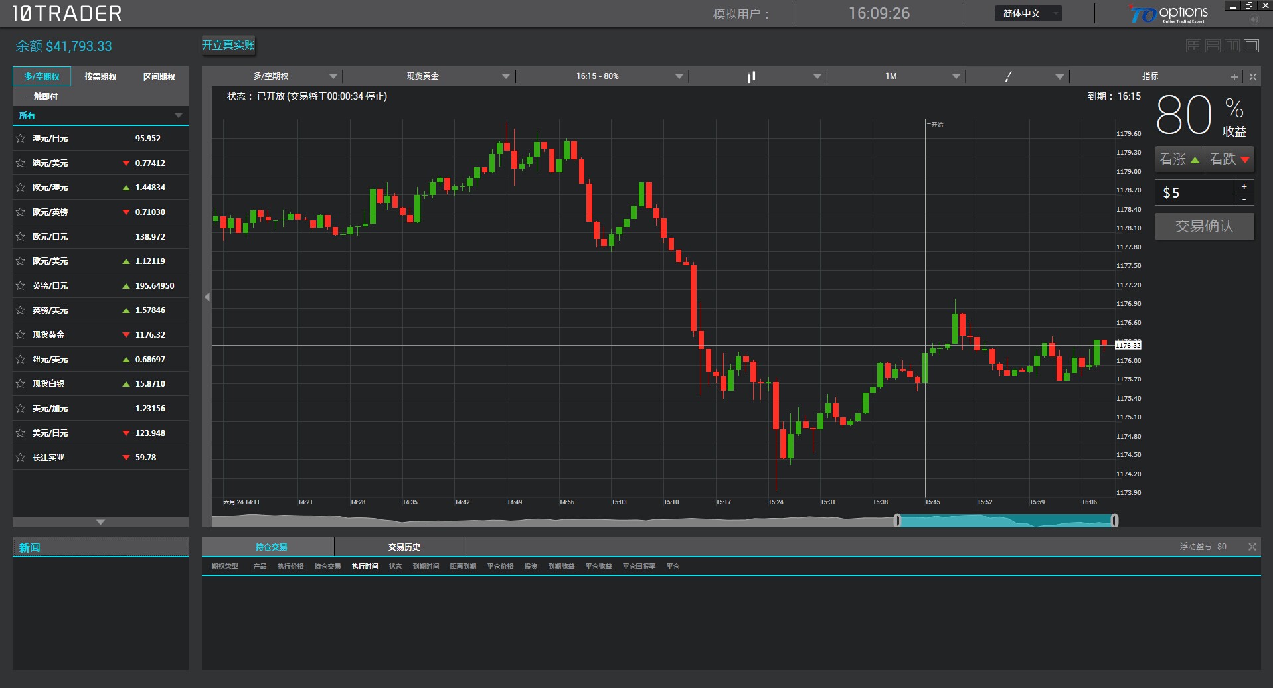Click the right handle of chart range slider
Screen dimensions: 1273x688
[x=1115, y=521]
